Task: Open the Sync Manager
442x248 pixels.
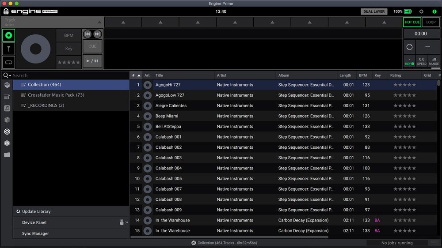Action: (x=35, y=233)
